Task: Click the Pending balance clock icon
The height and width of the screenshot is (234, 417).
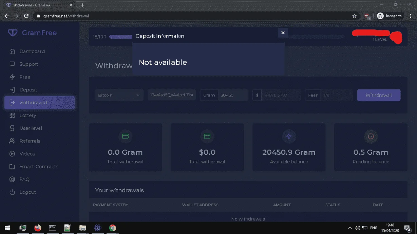Action: (x=371, y=136)
